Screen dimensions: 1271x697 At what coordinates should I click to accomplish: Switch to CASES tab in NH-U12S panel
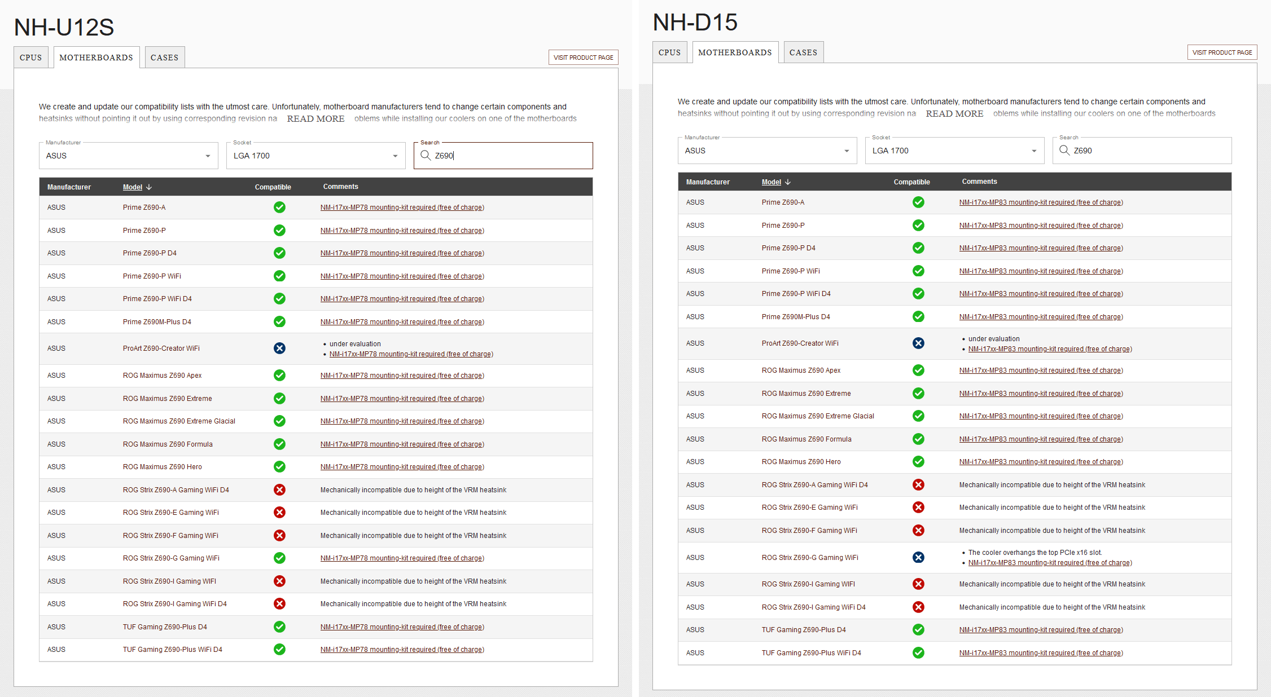pyautogui.click(x=165, y=58)
